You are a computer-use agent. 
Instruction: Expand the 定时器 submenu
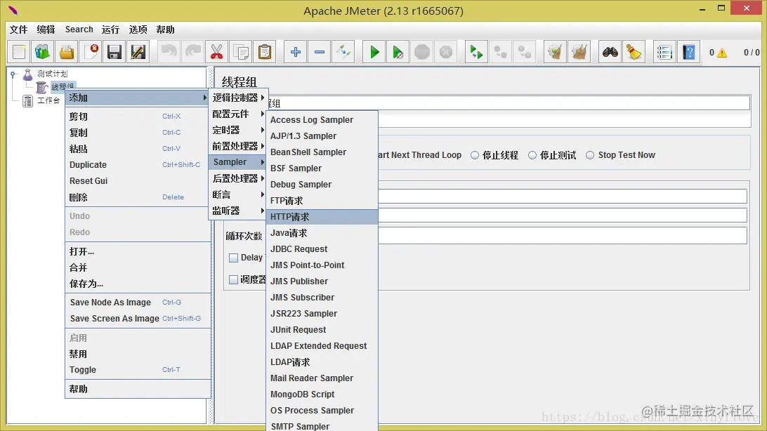[x=237, y=130]
